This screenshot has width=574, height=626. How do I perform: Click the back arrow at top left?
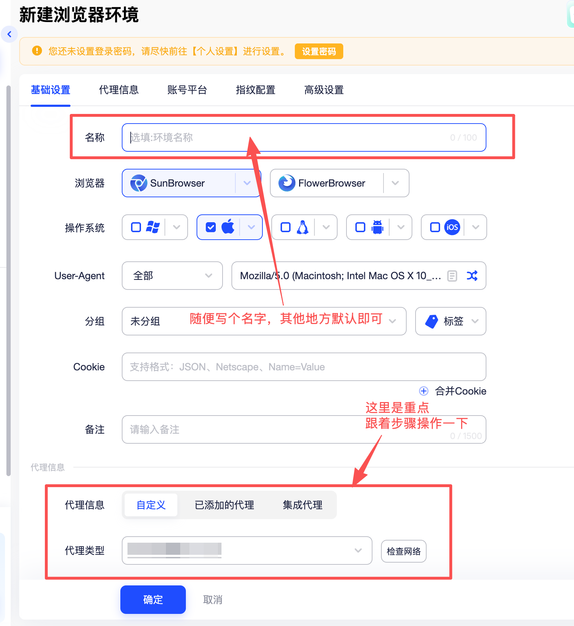tap(9, 34)
